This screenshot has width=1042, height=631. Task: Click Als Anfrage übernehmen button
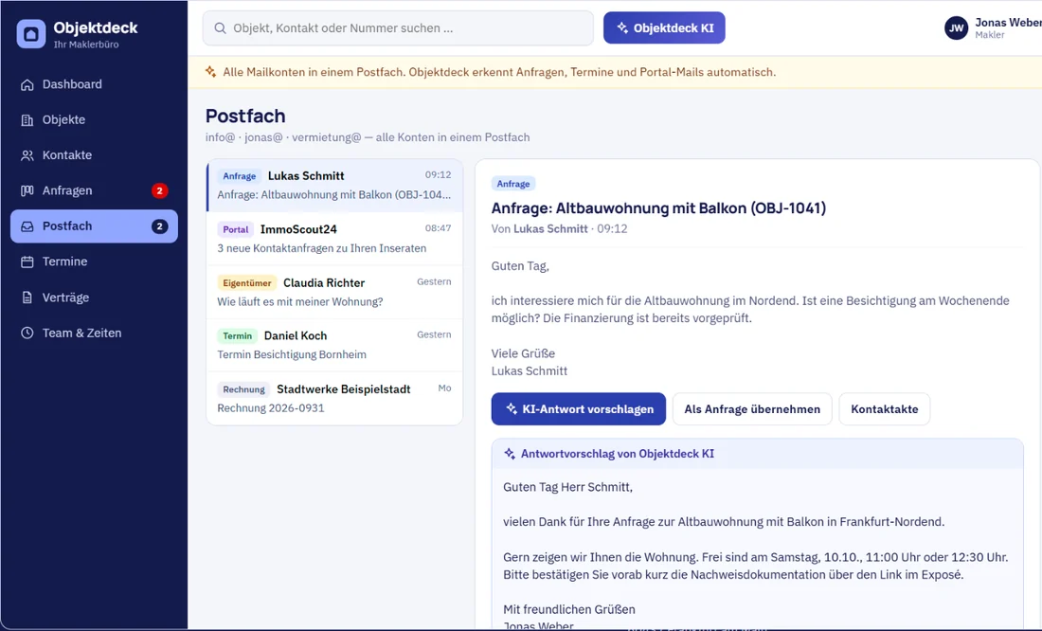[x=752, y=409]
